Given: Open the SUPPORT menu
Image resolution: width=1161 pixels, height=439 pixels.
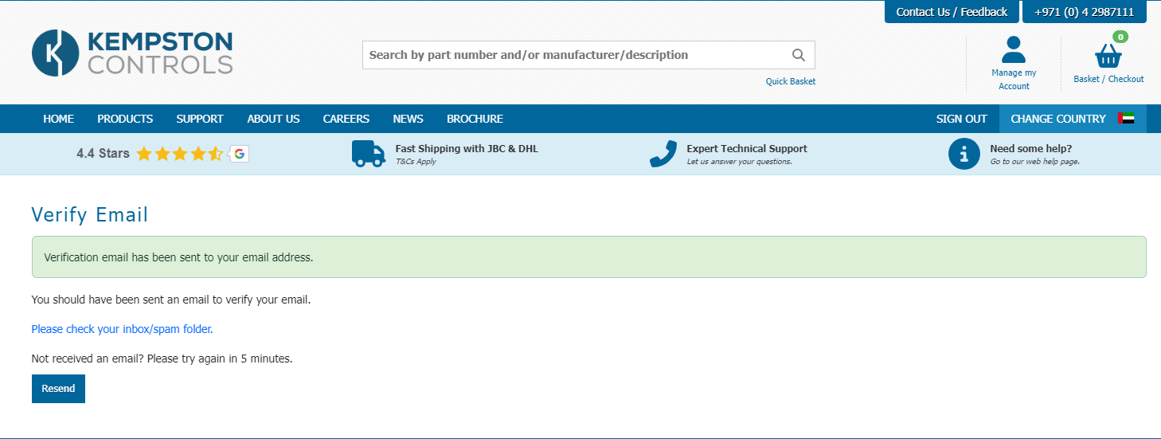Looking at the screenshot, I should tap(200, 119).
